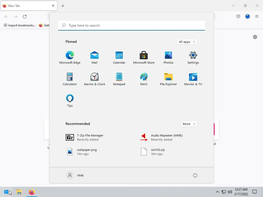The image size is (263, 197).
Task: Show hidden system tray icons
Action: tap(217, 192)
